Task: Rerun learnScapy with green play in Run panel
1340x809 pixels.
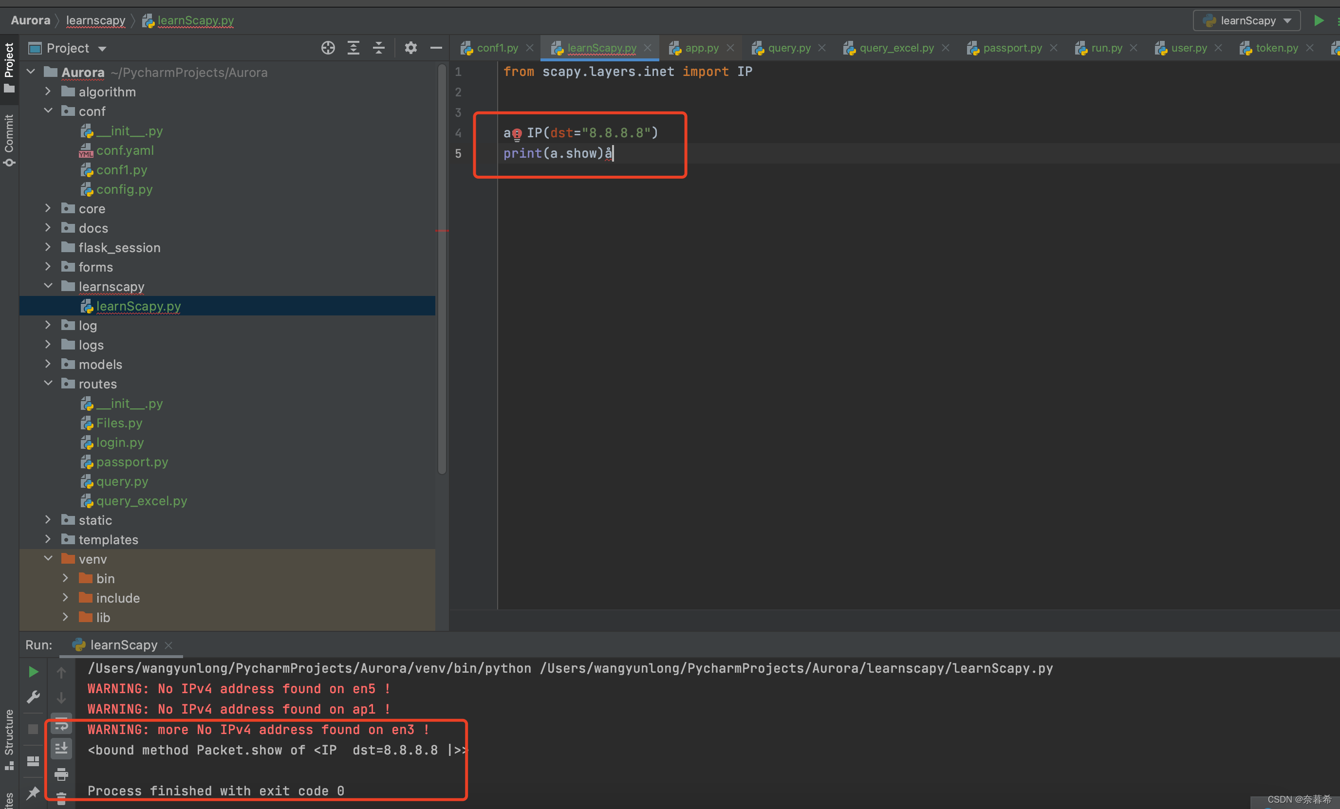Action: (33, 672)
